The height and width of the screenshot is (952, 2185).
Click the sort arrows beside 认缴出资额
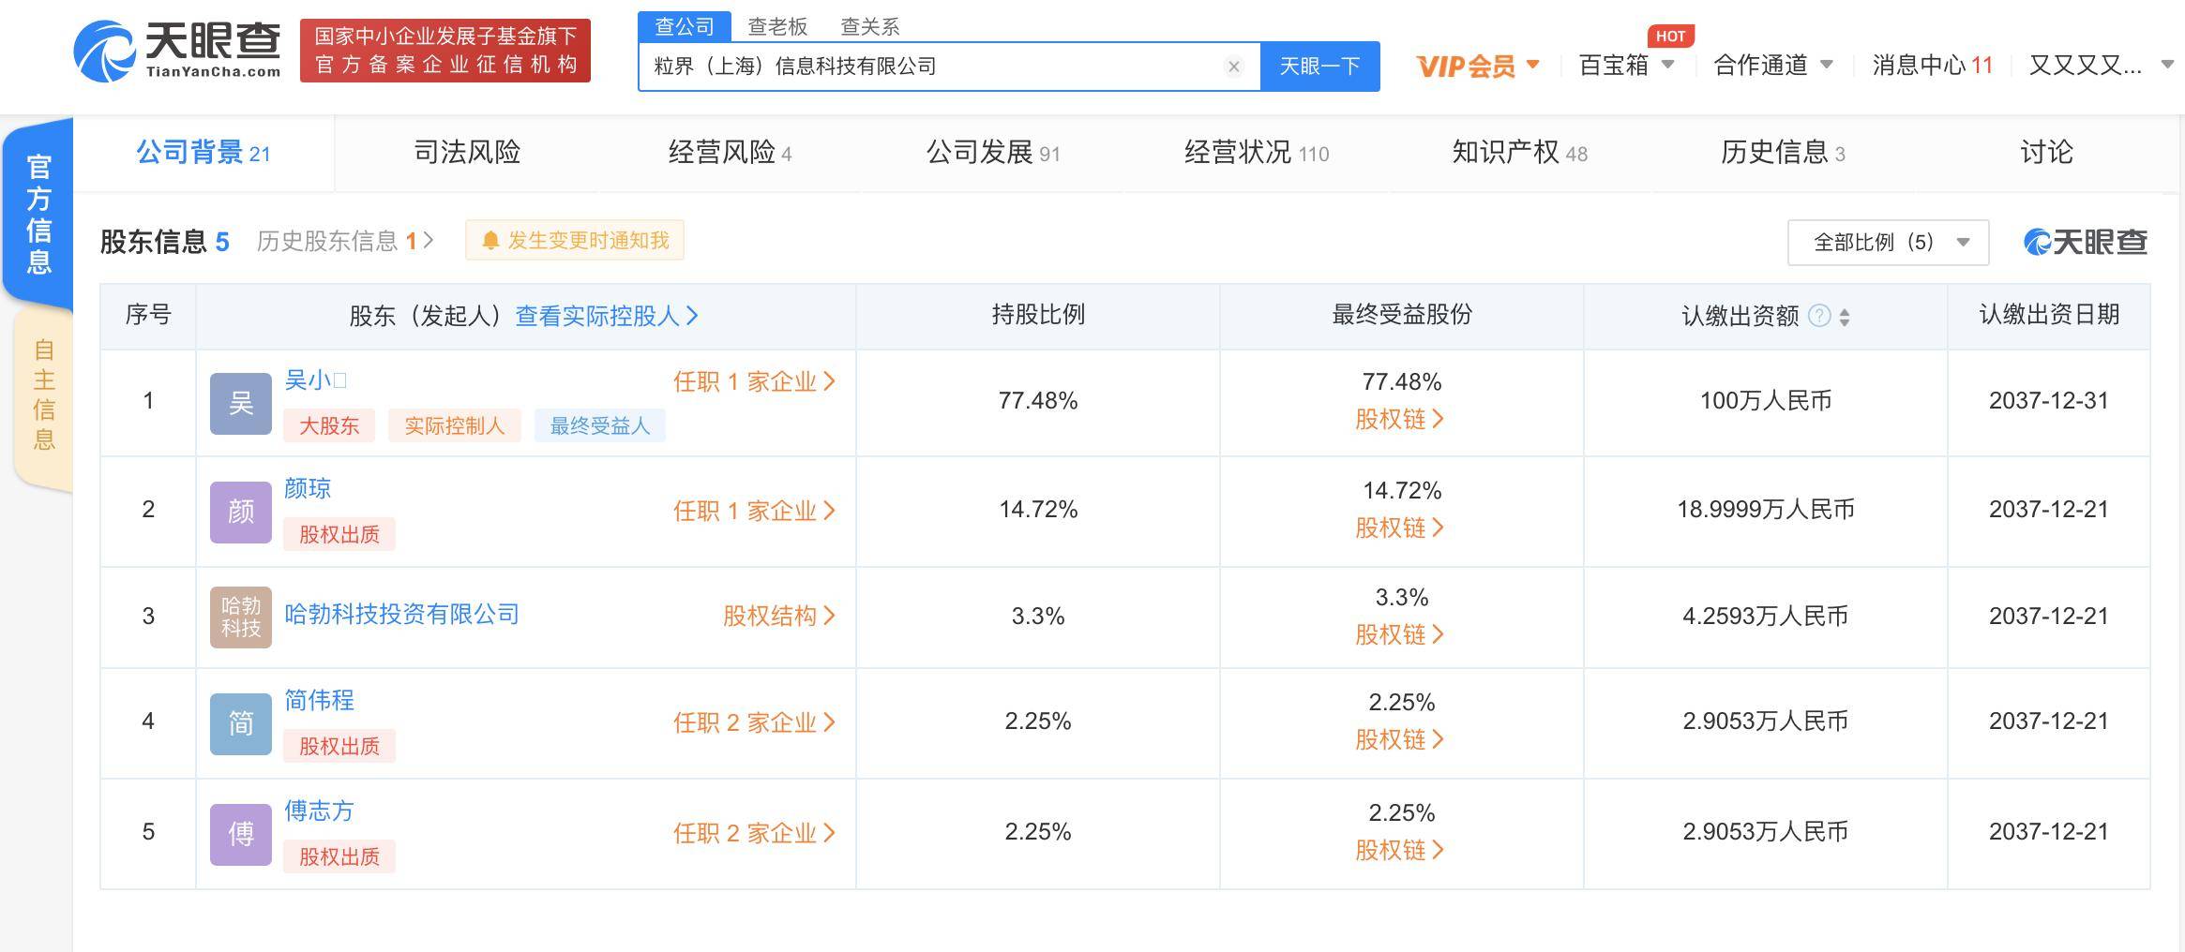(x=1845, y=317)
